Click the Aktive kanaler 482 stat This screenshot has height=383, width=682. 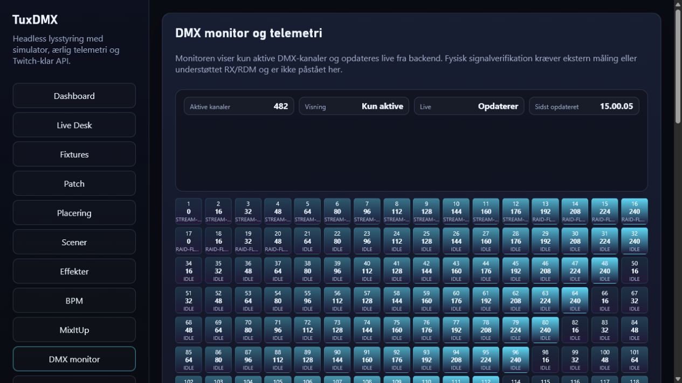239,106
